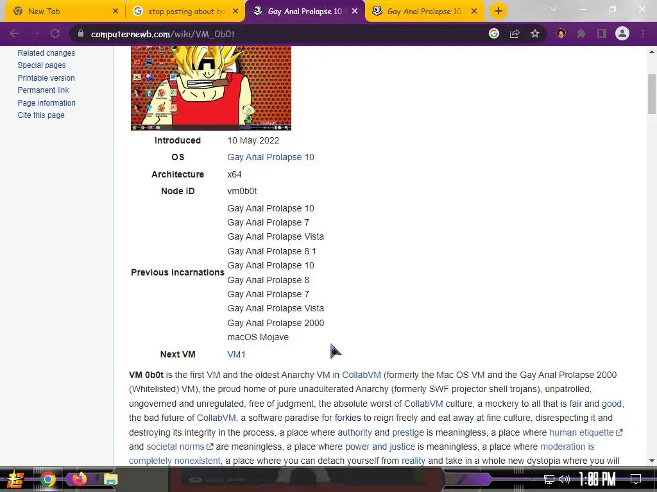Image resolution: width=657 pixels, height=492 pixels.
Task: Open the Extensions puzzle piece menu
Action: coord(581,33)
